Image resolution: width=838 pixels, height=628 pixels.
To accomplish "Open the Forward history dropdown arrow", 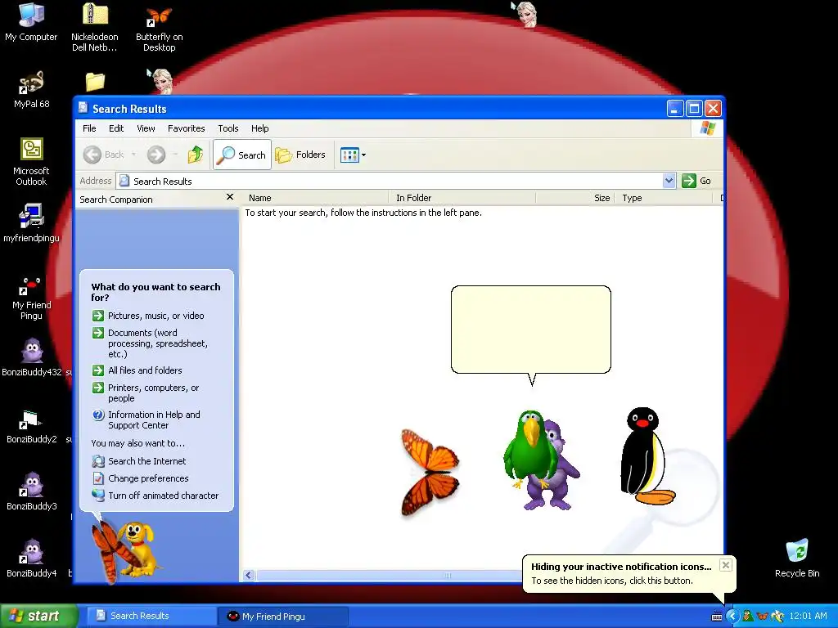I will pos(175,155).
